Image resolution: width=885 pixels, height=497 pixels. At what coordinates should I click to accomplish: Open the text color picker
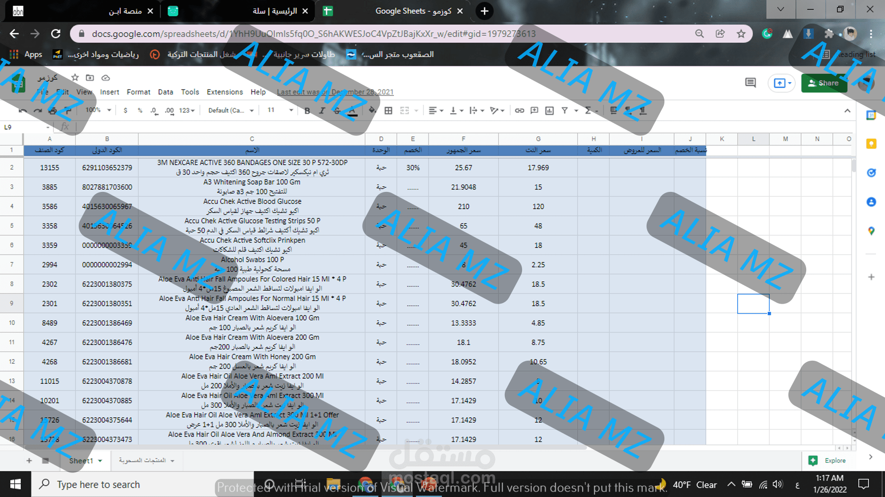(352, 111)
